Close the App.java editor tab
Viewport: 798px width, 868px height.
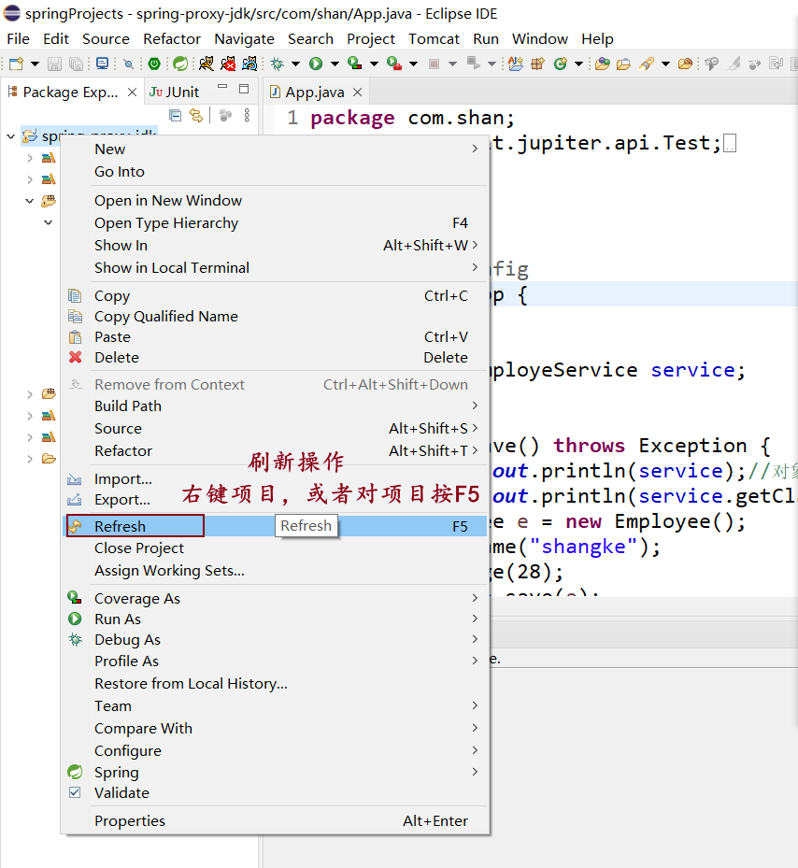pyautogui.click(x=358, y=92)
